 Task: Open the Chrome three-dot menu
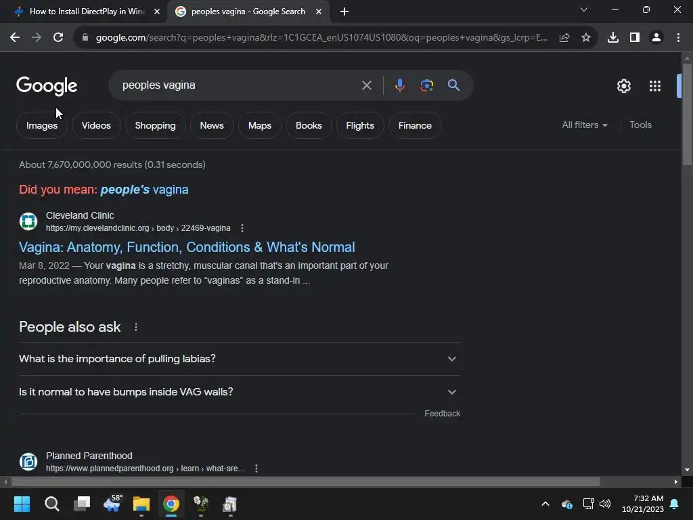click(x=678, y=38)
